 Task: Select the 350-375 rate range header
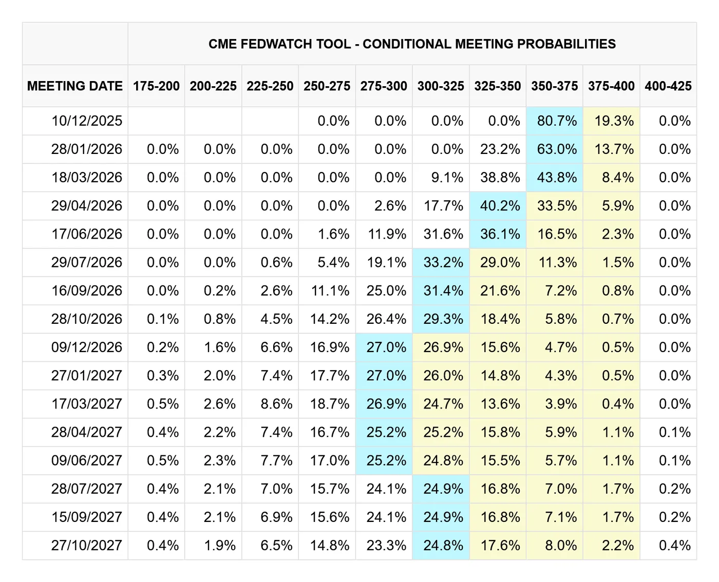click(554, 86)
